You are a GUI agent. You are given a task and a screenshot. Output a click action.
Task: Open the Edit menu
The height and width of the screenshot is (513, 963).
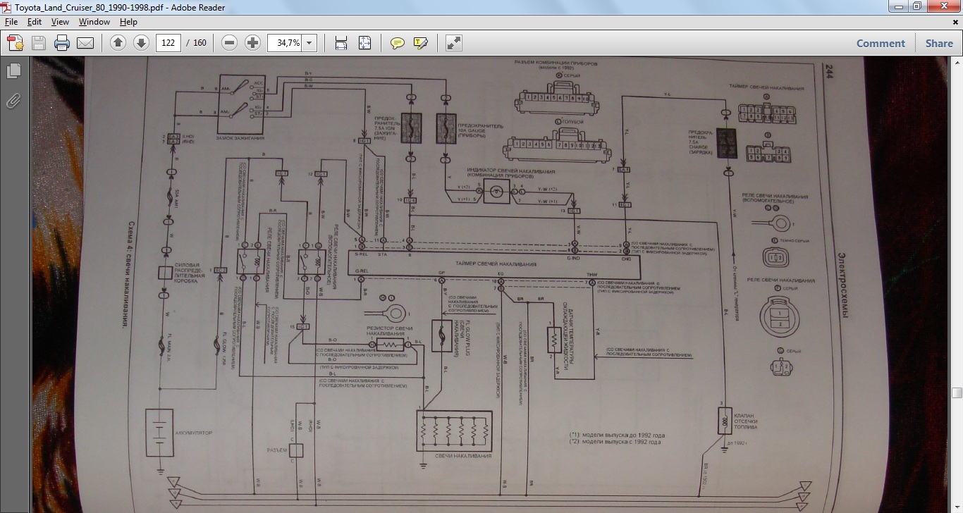click(35, 22)
